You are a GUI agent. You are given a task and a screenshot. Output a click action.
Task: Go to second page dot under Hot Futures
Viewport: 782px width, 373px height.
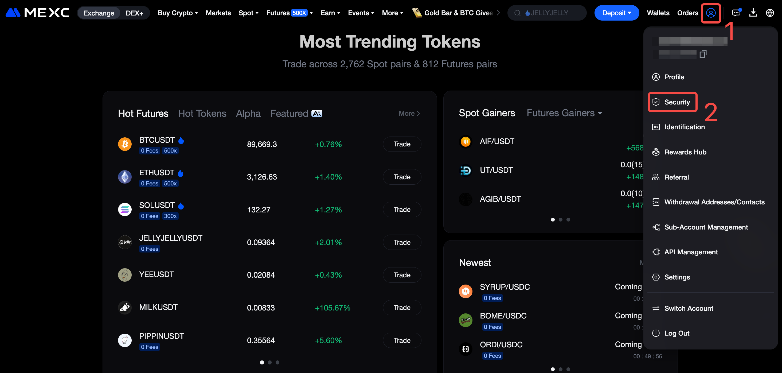pyautogui.click(x=269, y=362)
